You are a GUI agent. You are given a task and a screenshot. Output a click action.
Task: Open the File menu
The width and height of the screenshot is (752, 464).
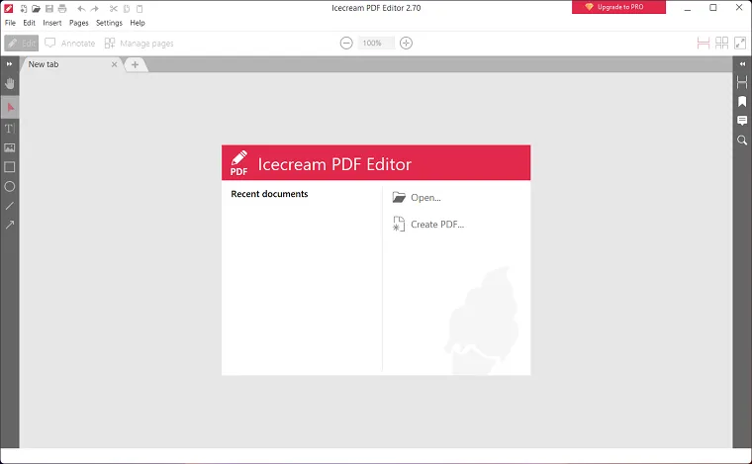point(10,23)
